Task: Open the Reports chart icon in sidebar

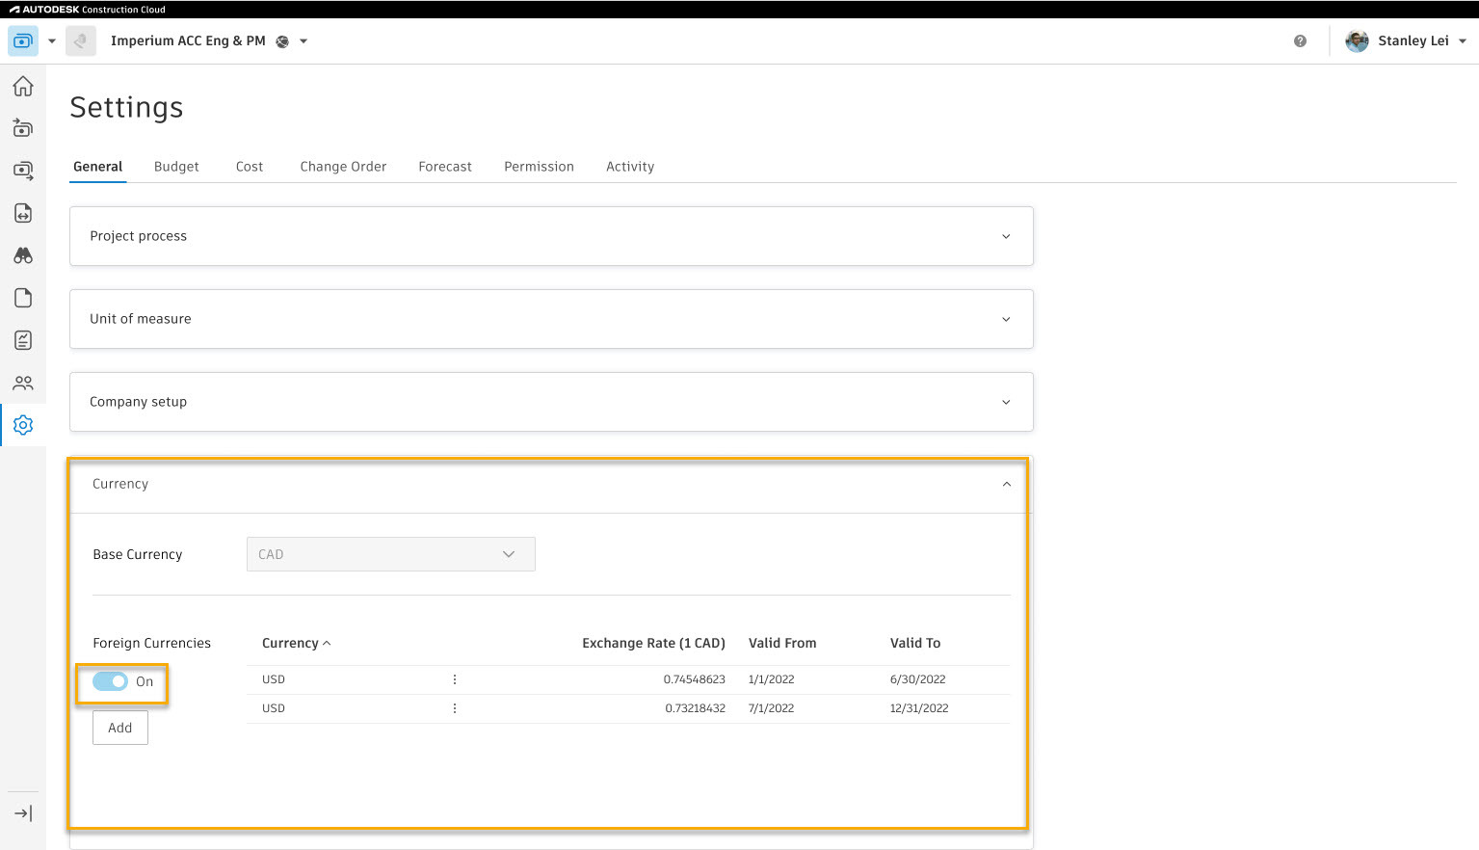Action: pos(23,340)
